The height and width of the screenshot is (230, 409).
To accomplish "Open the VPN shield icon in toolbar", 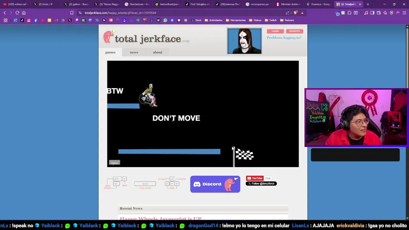I will pyautogui.click(x=391, y=13).
